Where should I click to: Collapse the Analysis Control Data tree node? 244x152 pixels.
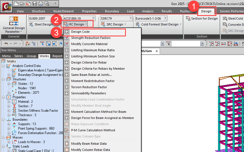3,66
